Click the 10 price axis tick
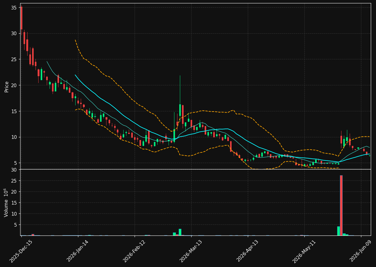 point(14,137)
